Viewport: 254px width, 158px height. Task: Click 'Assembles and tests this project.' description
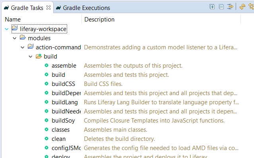click(x=126, y=75)
